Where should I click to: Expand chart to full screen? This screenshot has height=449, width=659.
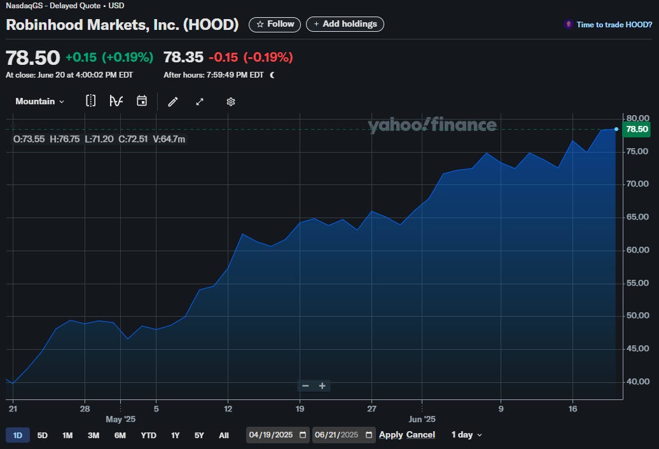pos(200,102)
